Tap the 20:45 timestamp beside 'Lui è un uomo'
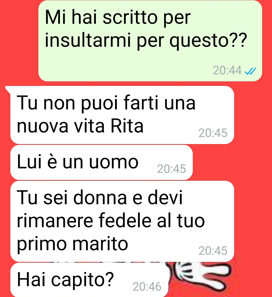This screenshot has height=297, width=272. point(171,169)
